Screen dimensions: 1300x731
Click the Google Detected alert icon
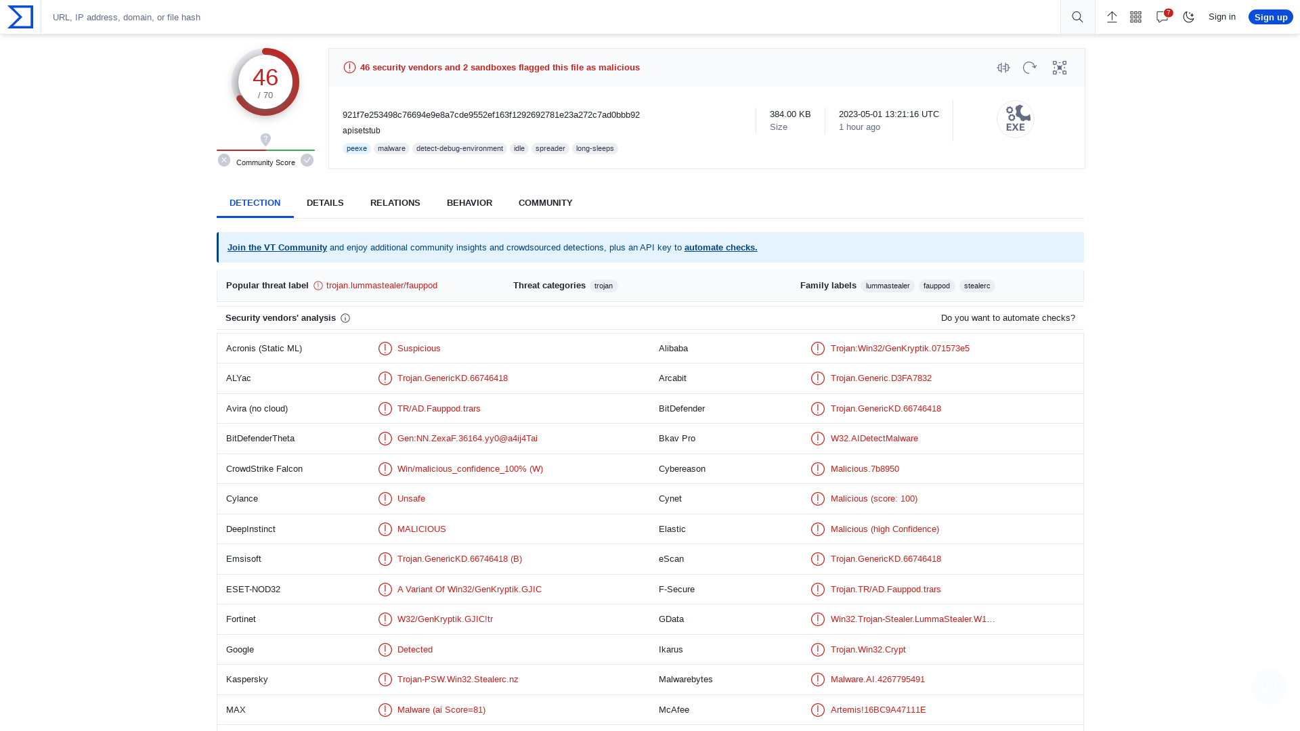tap(385, 650)
